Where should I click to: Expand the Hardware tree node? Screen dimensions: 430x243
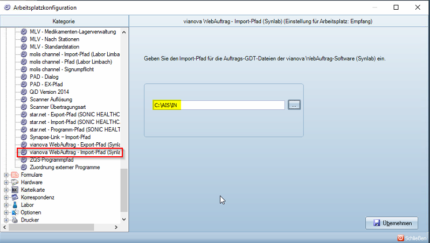6,183
